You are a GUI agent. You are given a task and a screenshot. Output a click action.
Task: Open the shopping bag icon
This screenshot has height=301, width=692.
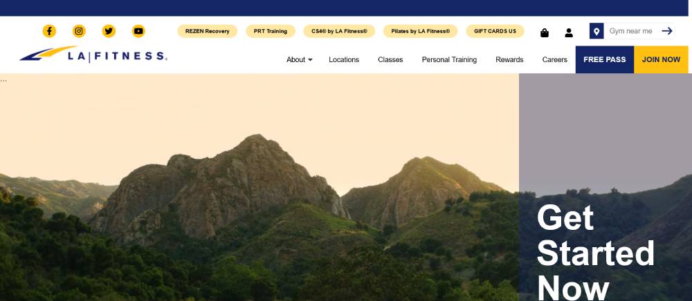click(x=545, y=32)
